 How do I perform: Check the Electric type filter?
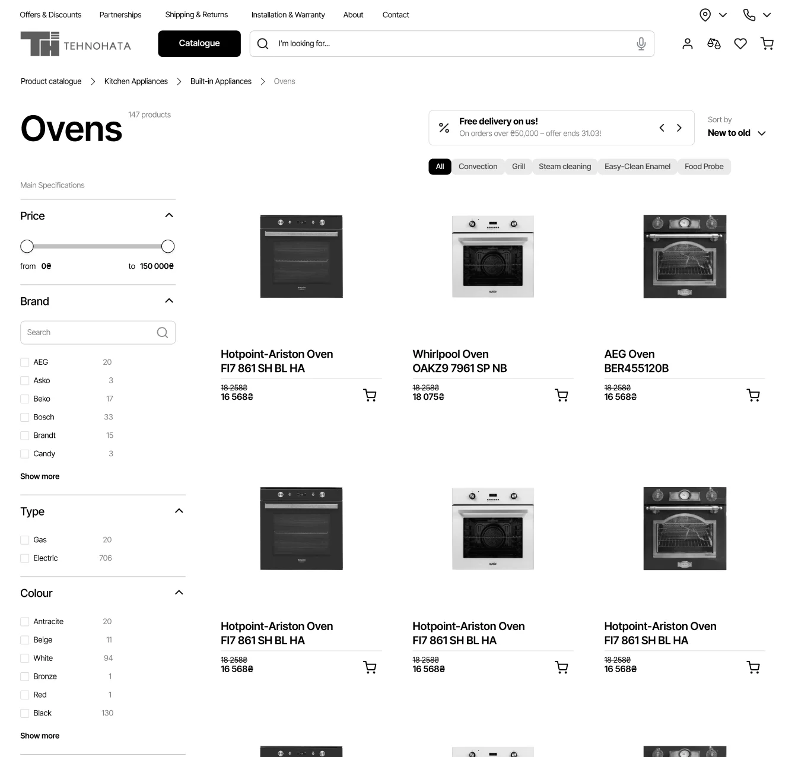pos(24,558)
